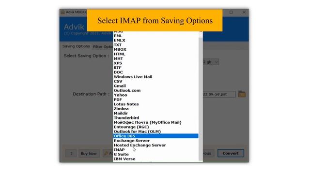Select Windows Live Mail entry
The width and height of the screenshot is (310, 174).
pos(156,77)
